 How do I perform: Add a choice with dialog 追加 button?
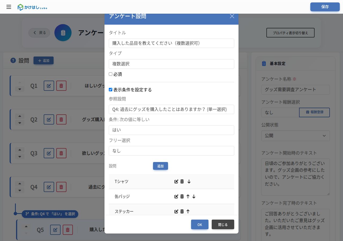click(x=161, y=166)
